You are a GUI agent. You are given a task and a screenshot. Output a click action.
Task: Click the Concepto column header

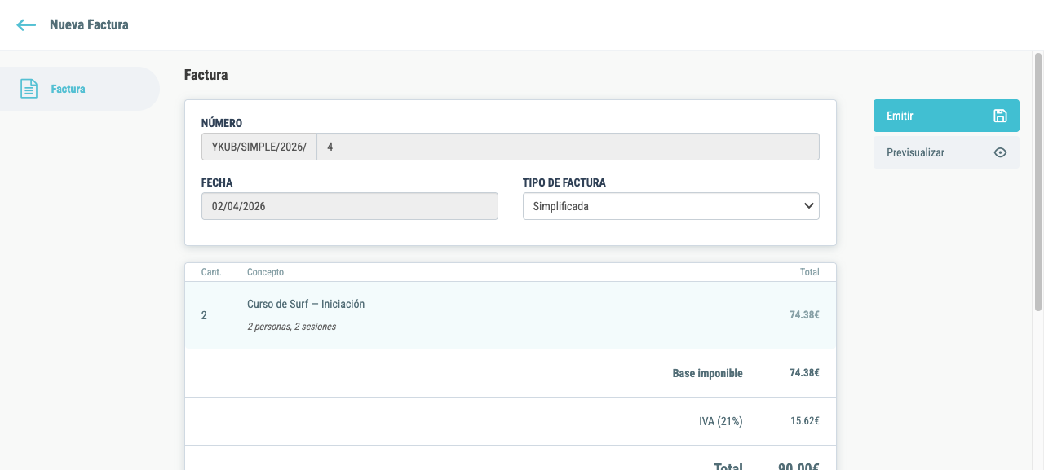pyautogui.click(x=265, y=272)
